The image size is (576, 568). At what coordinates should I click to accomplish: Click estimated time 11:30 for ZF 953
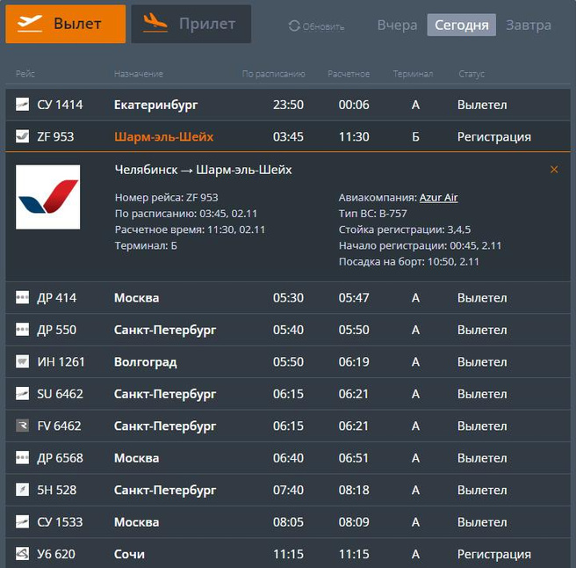click(x=354, y=136)
